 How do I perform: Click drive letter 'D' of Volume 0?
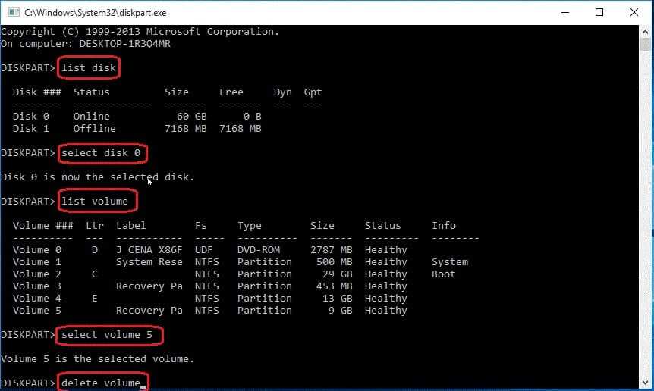pos(95,249)
